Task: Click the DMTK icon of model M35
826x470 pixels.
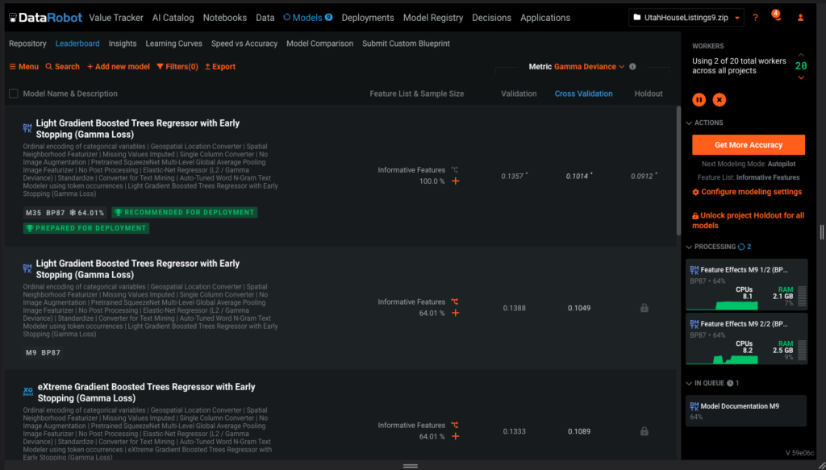Action: point(27,128)
